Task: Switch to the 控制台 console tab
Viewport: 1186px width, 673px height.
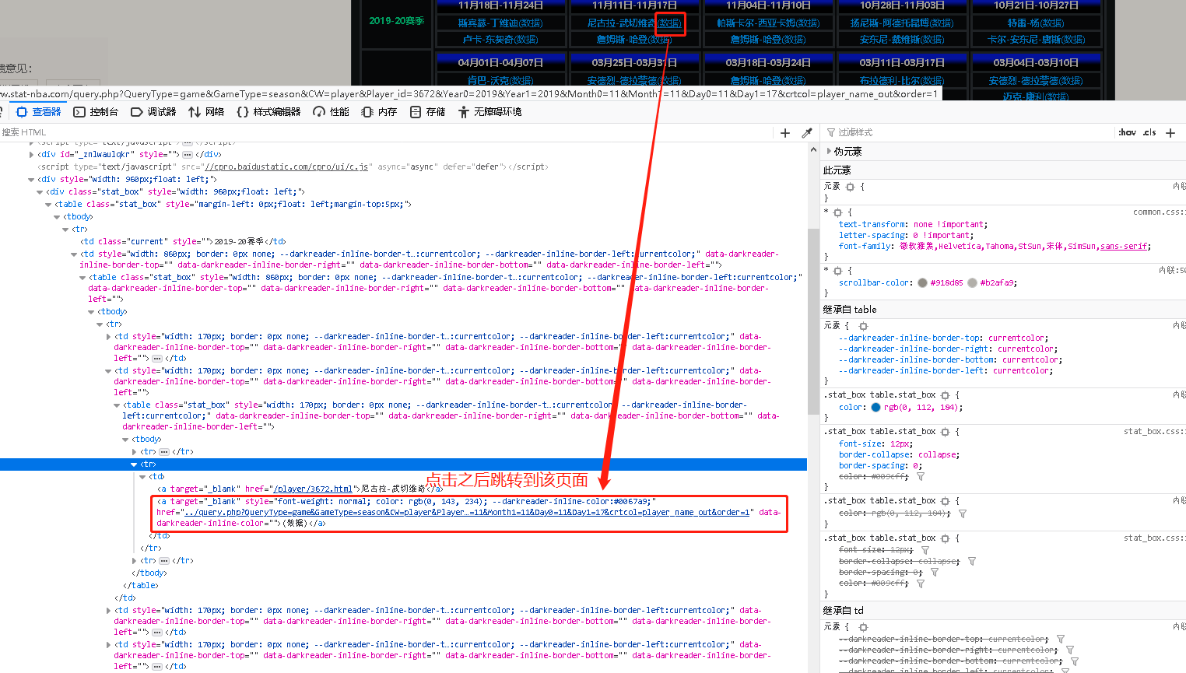Action: click(x=96, y=112)
